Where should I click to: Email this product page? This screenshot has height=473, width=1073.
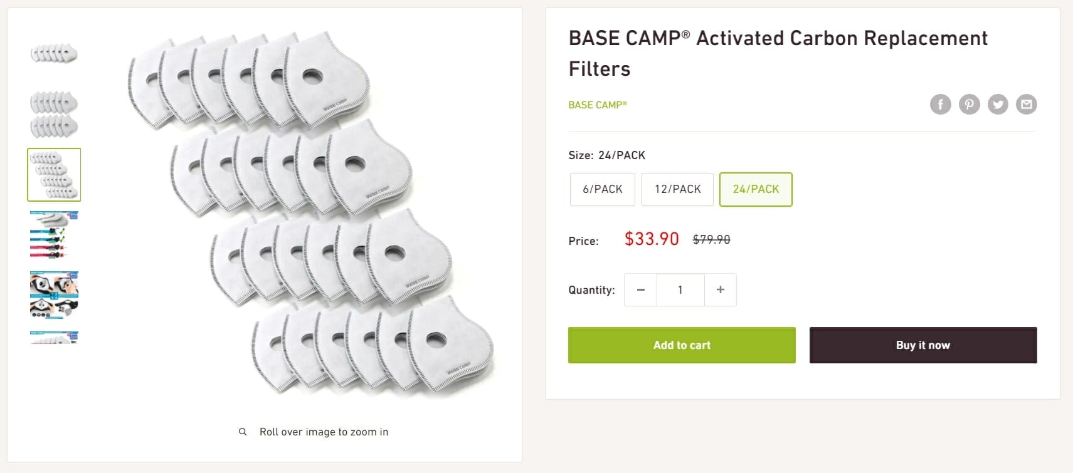[1026, 105]
